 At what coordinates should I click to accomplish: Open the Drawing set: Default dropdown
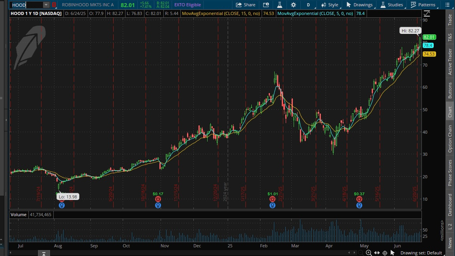click(x=421, y=253)
